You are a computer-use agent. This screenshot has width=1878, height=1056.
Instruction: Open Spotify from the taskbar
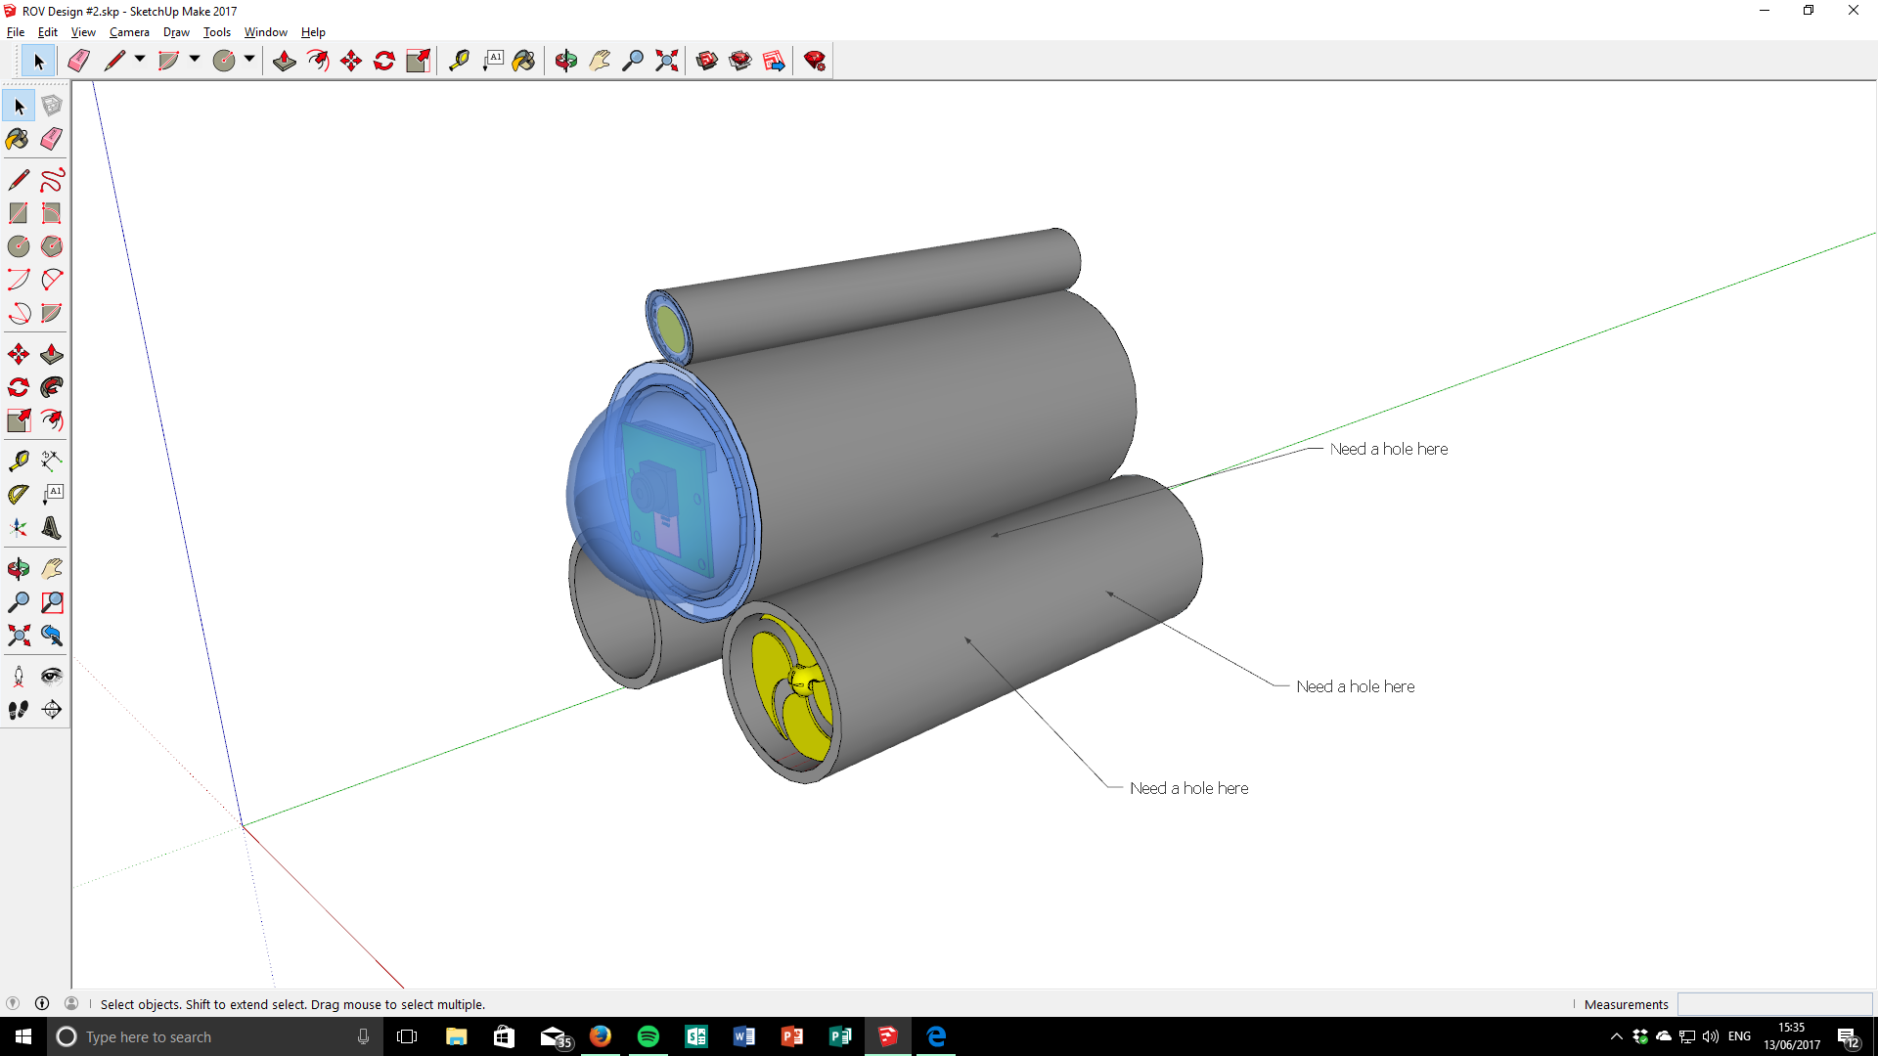coord(648,1036)
